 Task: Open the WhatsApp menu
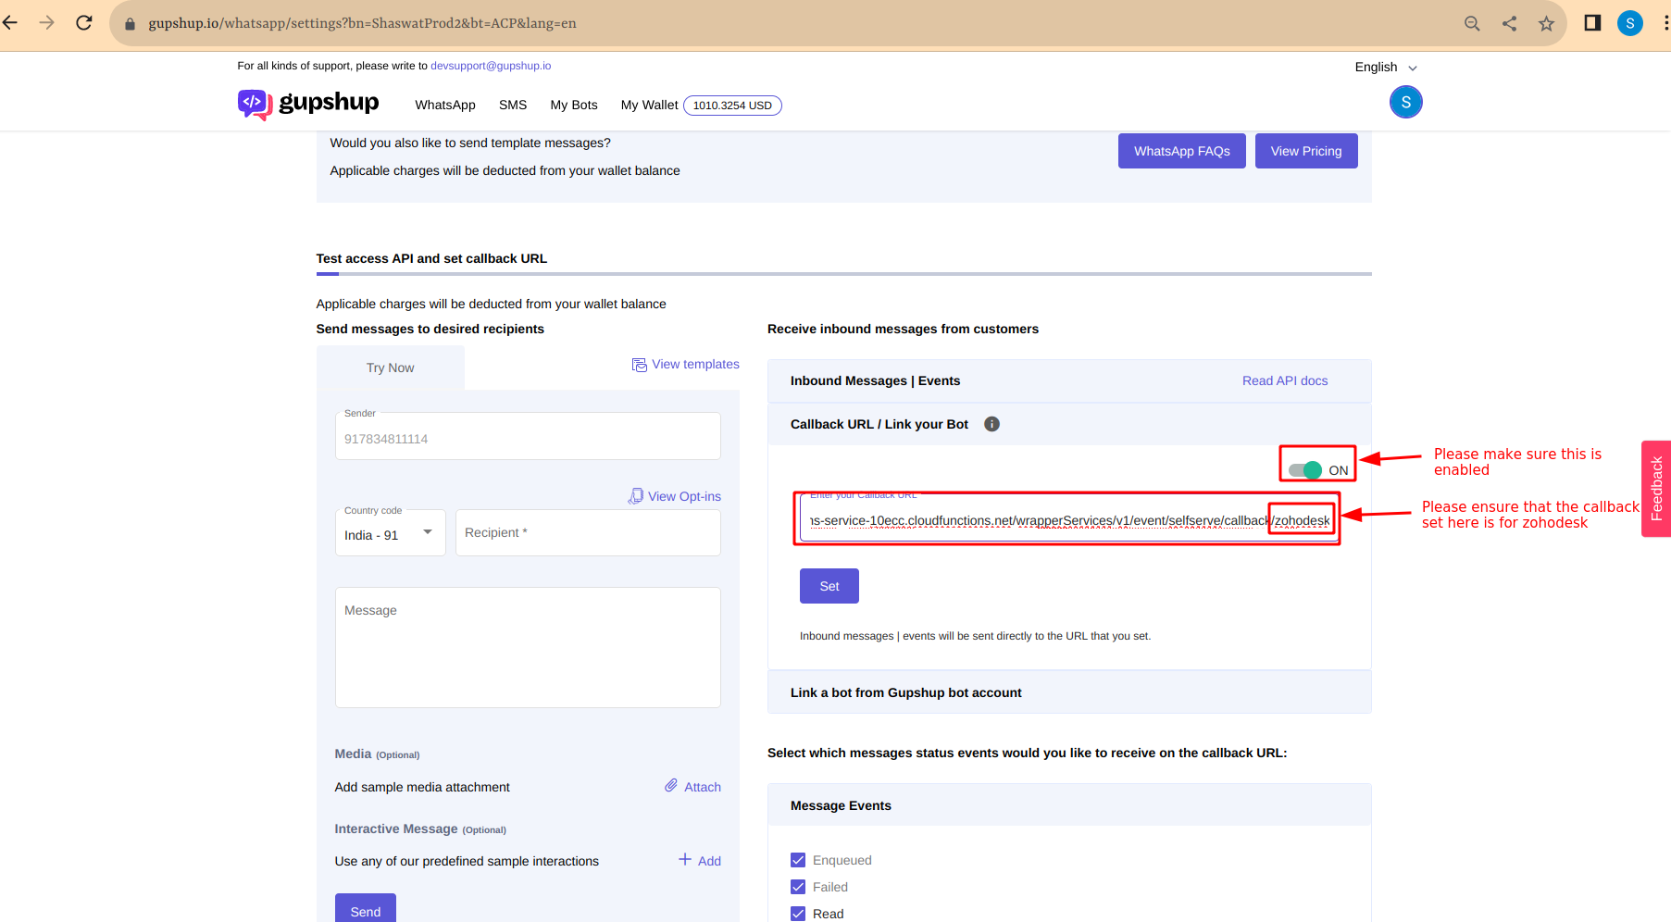(x=445, y=106)
